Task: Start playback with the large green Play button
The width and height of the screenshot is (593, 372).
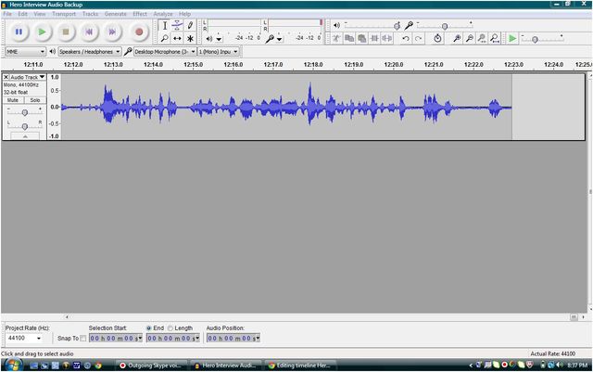Action: [42, 32]
